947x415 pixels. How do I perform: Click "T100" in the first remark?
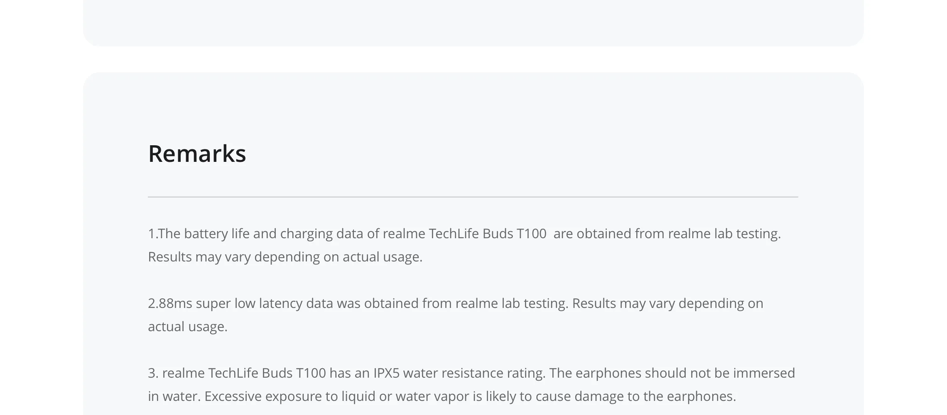(531, 234)
